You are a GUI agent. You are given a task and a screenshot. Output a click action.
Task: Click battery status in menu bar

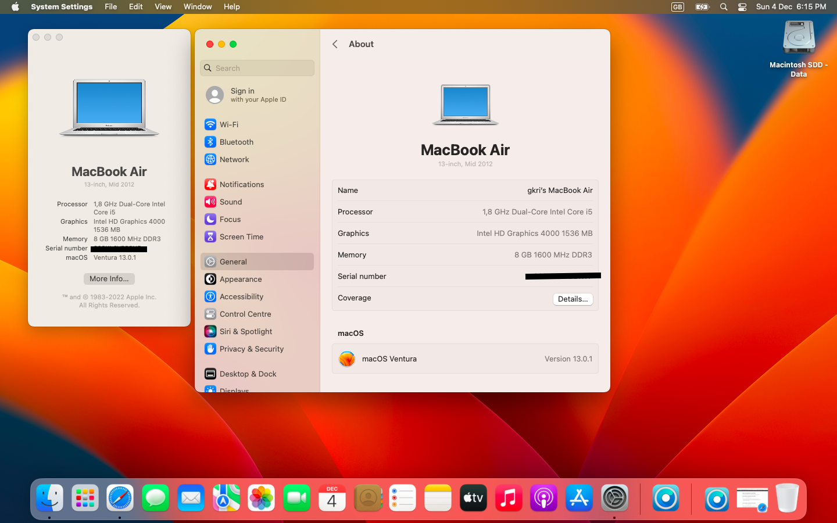pyautogui.click(x=702, y=7)
